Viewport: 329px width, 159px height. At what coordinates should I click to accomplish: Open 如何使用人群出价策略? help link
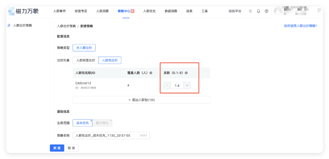(x=300, y=26)
